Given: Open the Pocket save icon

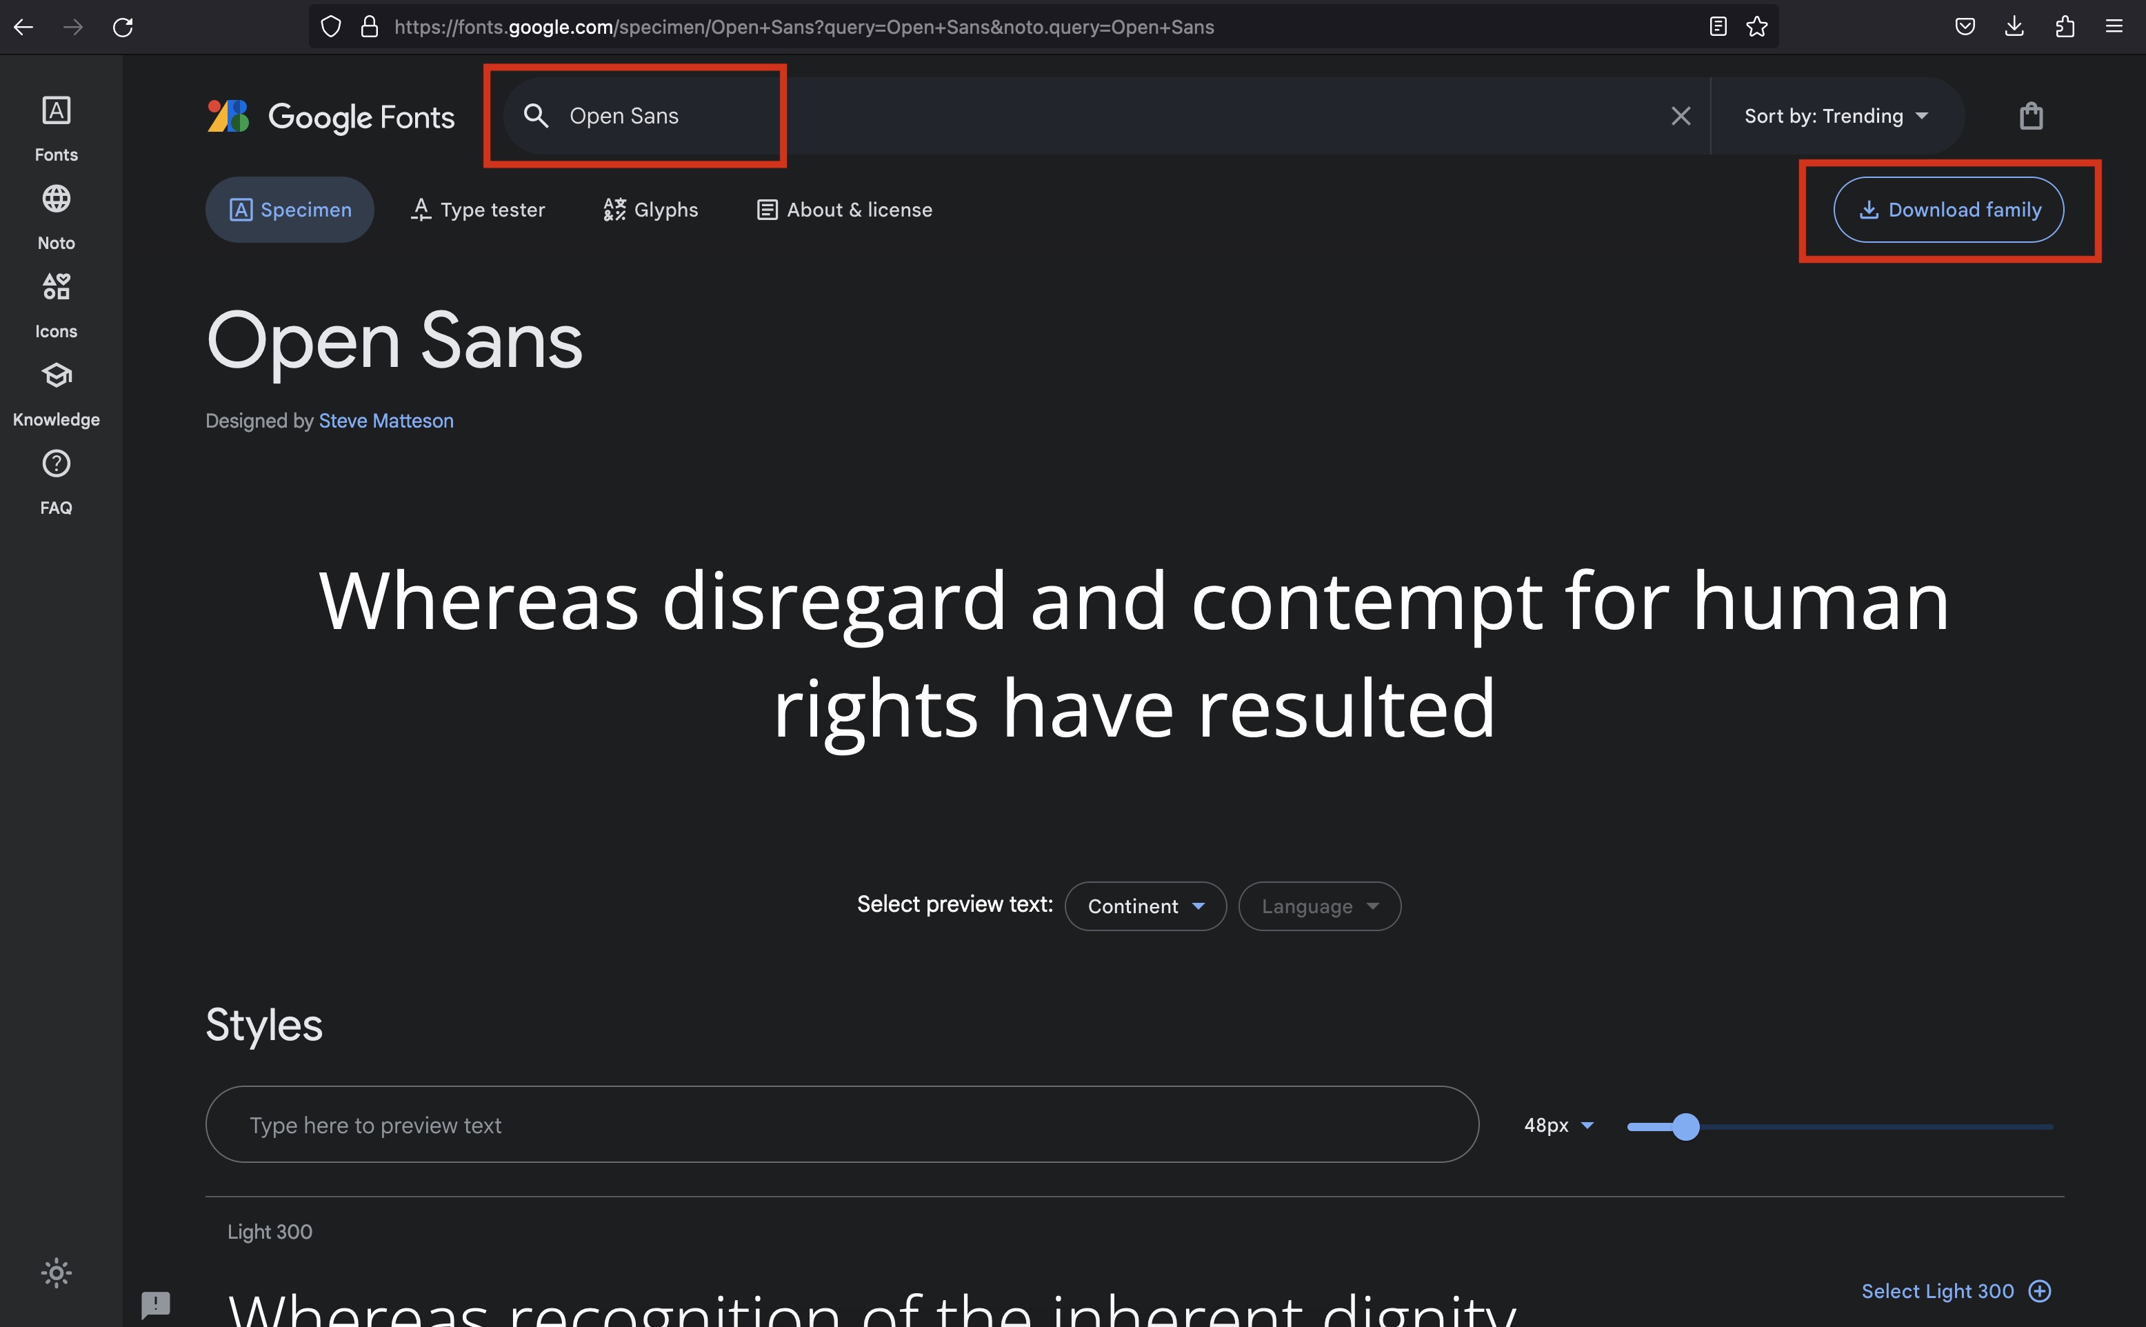Looking at the screenshot, I should [1965, 27].
